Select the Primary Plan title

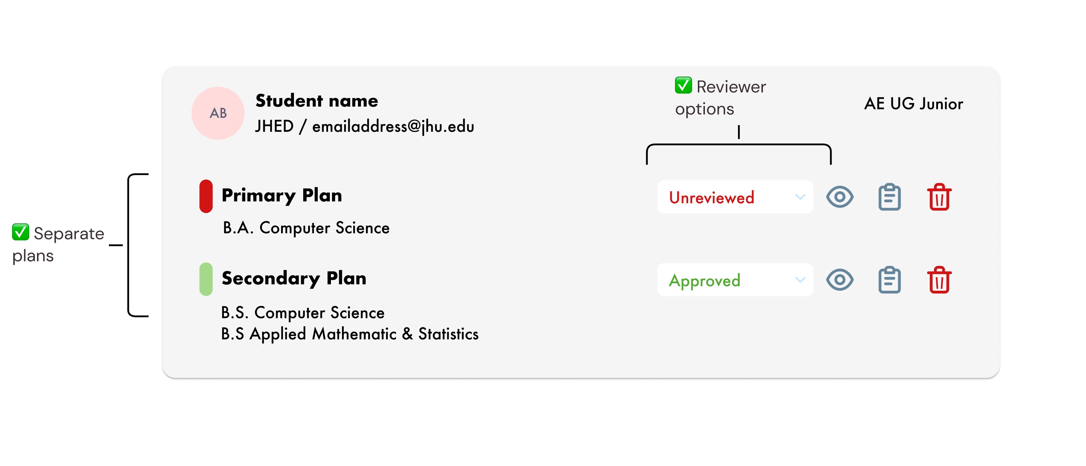click(281, 195)
